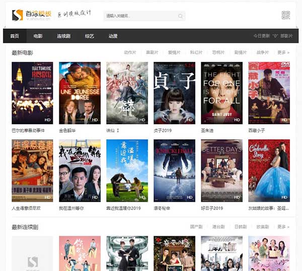Image resolution: width=302 pixels, height=271 pixels.
Task: Click the title 凛冬秘辛
Action: (x=162, y=208)
